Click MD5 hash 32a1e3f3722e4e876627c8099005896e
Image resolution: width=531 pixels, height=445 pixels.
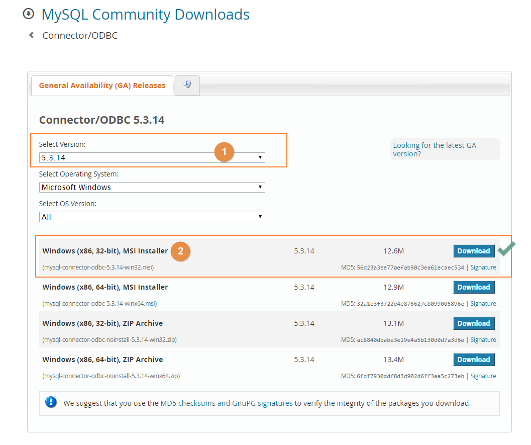410,304
